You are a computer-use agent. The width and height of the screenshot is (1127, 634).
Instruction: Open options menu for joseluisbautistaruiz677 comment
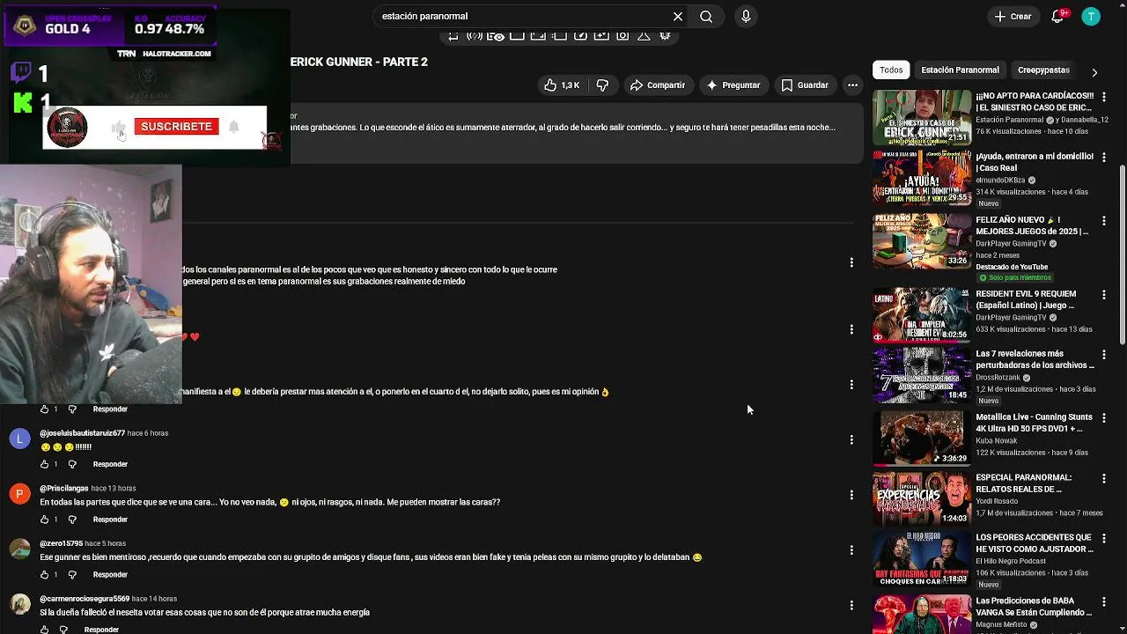(x=851, y=439)
